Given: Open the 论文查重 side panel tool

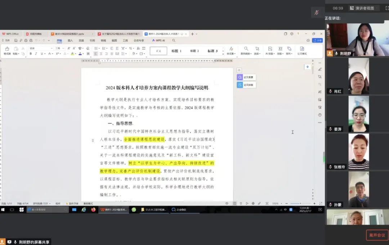Looking at the screenshot, I should click(x=246, y=77).
